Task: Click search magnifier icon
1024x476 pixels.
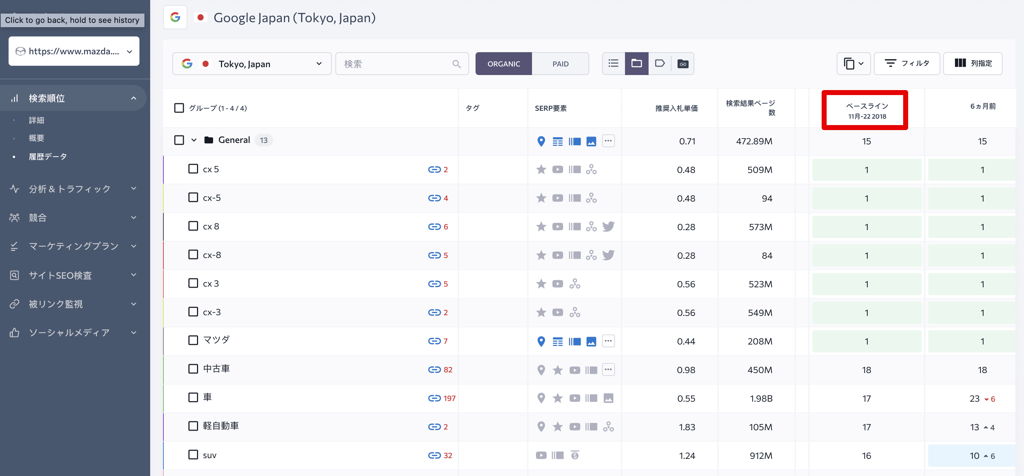Action: pos(456,64)
